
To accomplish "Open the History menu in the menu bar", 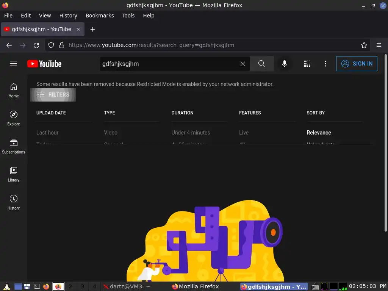I will point(68,16).
